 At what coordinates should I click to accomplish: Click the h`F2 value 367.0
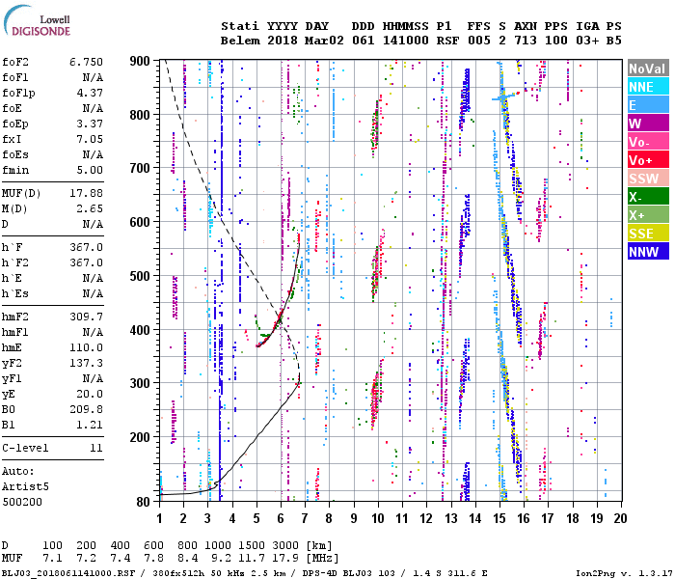(x=86, y=262)
